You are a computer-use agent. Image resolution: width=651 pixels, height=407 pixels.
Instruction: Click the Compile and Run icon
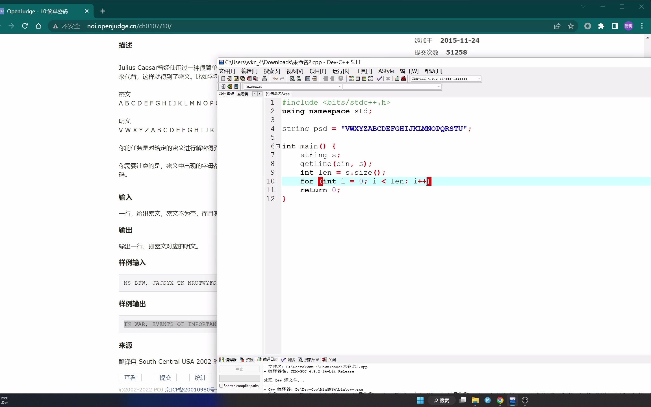[364, 79]
